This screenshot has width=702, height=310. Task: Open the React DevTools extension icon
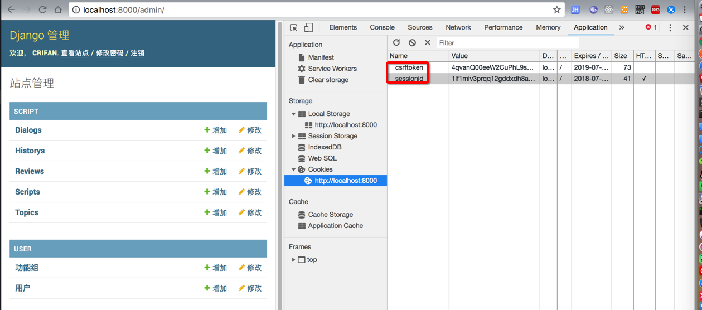(x=609, y=9)
